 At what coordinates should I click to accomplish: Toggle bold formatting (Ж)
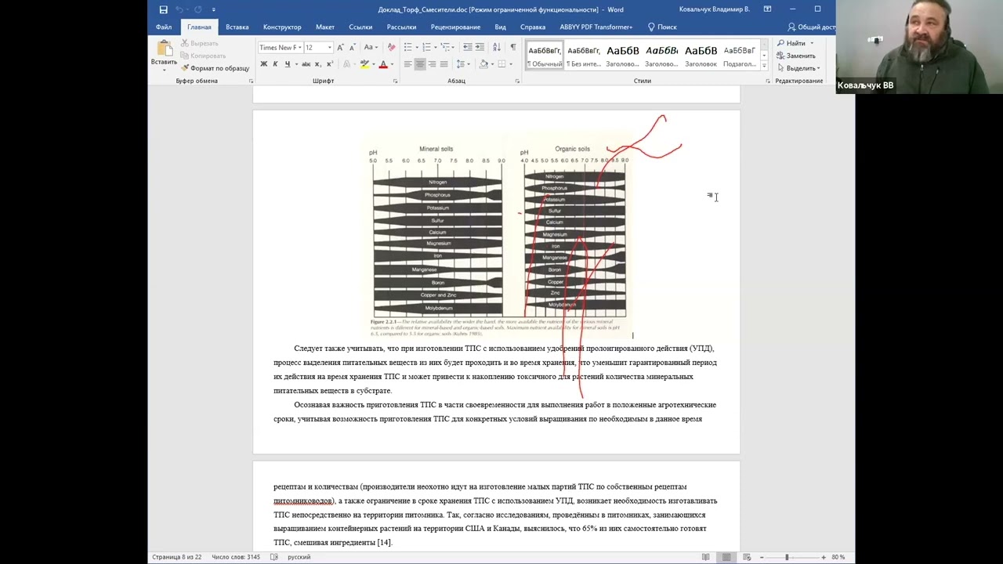pos(264,64)
